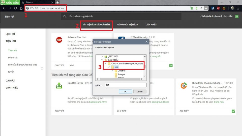Open J2TEAM Security trang nền link

click(156, 56)
